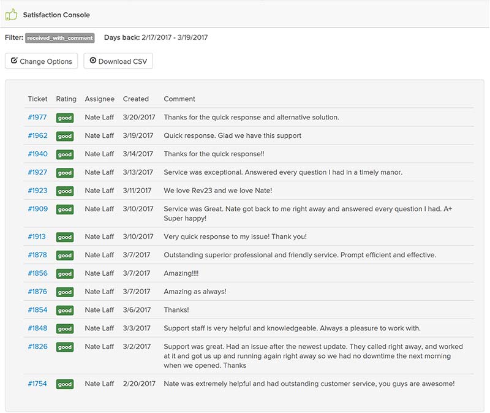Screen dimensions: 490x413
Task: Download the CSV export
Action: point(118,61)
